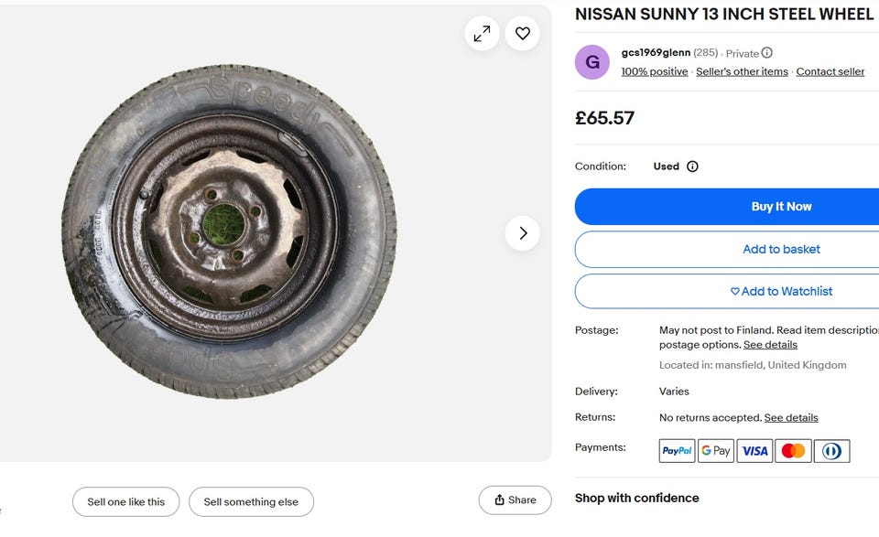Click the PayPal payment icon
This screenshot has height=537, width=879.
click(x=677, y=451)
